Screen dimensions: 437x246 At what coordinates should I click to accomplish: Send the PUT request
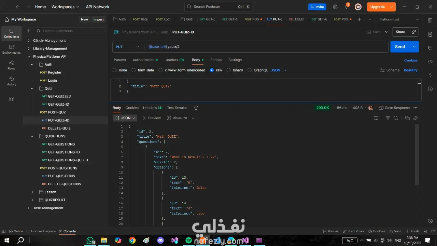[x=400, y=47]
